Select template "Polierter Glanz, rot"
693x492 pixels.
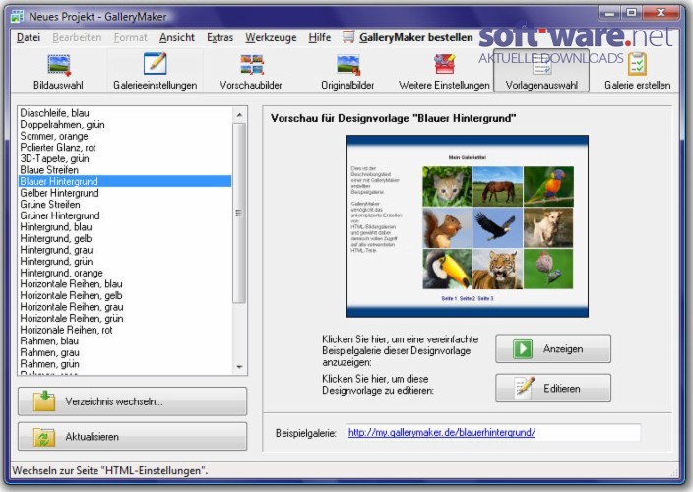(x=125, y=148)
